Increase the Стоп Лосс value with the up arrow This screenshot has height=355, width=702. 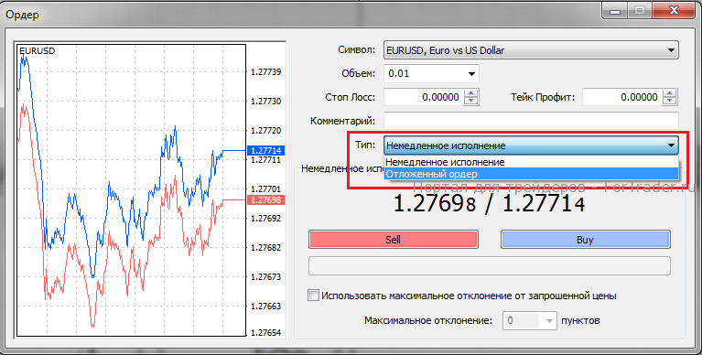point(471,93)
